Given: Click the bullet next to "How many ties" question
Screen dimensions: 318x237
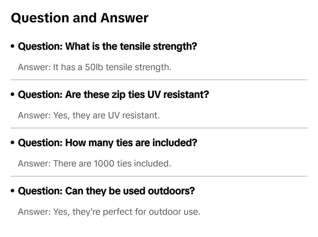Looking at the screenshot, I should (x=13, y=143).
